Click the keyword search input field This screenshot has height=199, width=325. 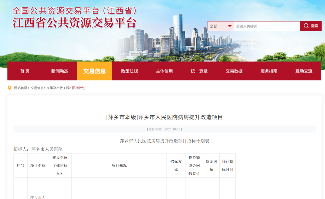(266, 26)
